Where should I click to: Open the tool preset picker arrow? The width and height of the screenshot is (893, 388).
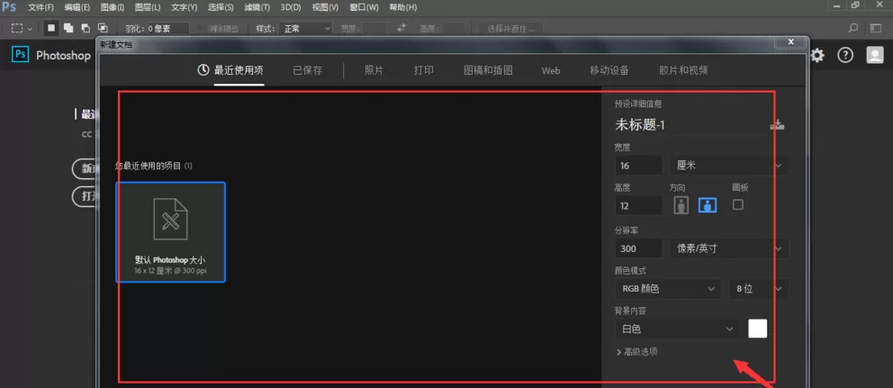click(30, 28)
